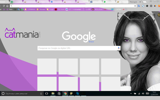The width and height of the screenshot is (160, 100).
Task: Reload the current page
Action: [x=4, y=6]
